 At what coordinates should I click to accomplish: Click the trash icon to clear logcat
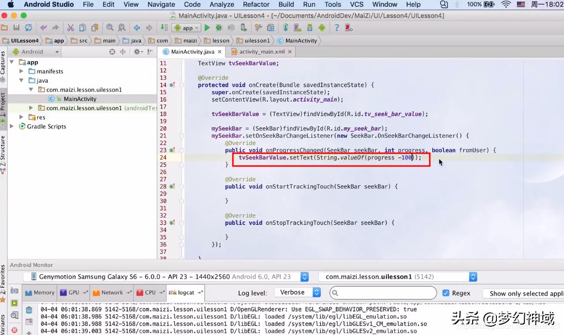tap(29, 310)
